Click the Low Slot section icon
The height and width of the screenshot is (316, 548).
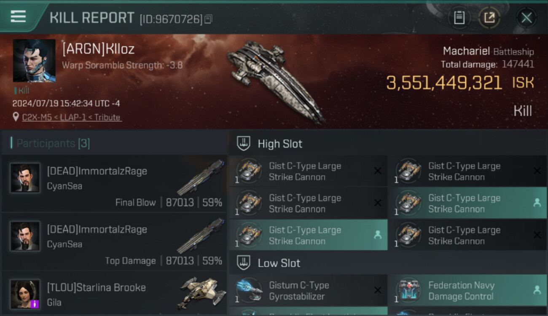pos(244,263)
